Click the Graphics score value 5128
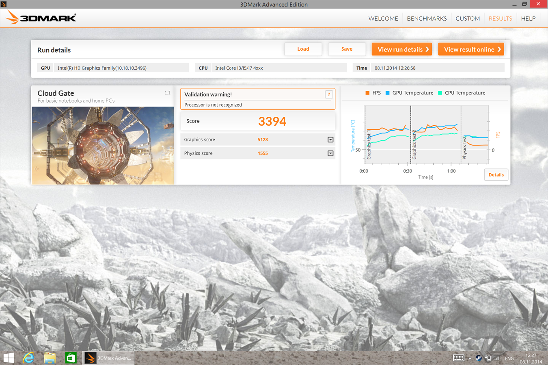This screenshot has width=548, height=365. point(263,140)
